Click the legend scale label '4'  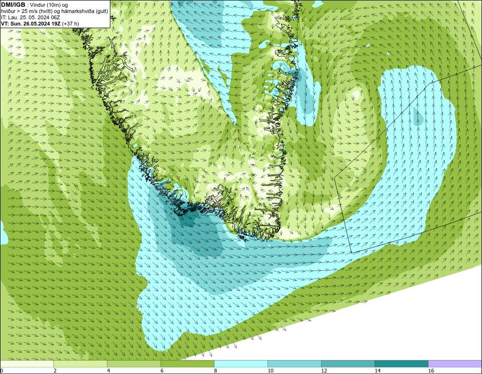tap(108, 371)
